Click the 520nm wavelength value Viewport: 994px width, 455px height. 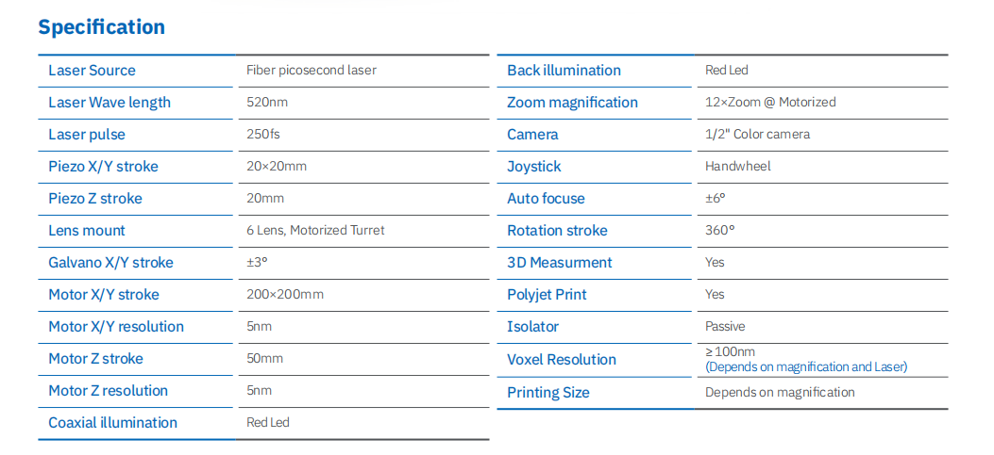pyautogui.click(x=267, y=103)
